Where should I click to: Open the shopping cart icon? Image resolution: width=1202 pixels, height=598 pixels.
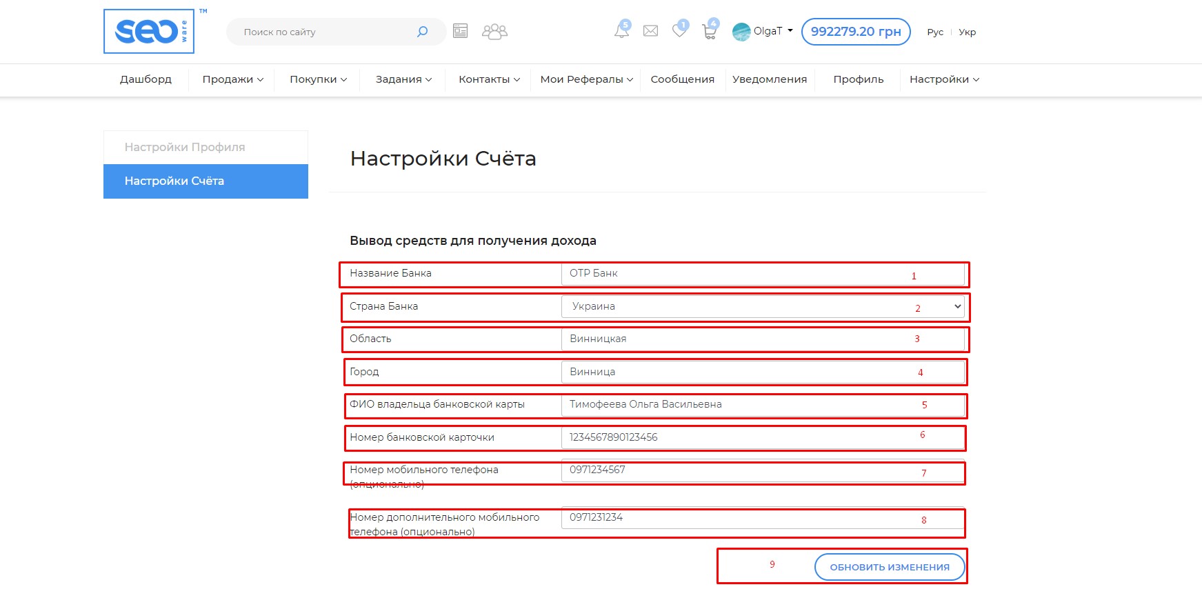coord(709,32)
